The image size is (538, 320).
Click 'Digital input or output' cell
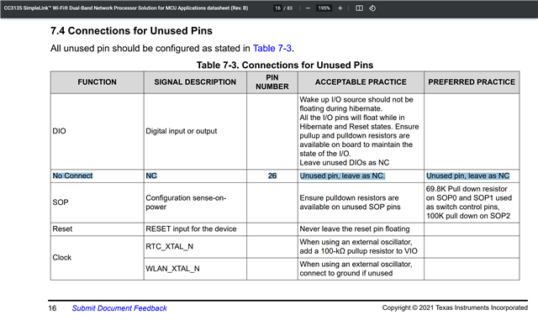click(x=195, y=131)
